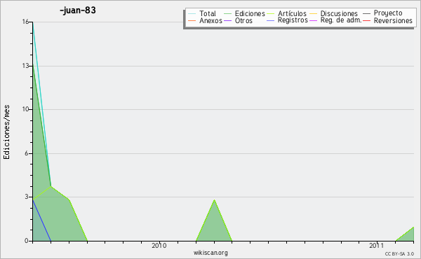Image resolution: width=421 pixels, height=259 pixels.
Task: Click the purple Otros line swatch
Action: tap(227, 20)
